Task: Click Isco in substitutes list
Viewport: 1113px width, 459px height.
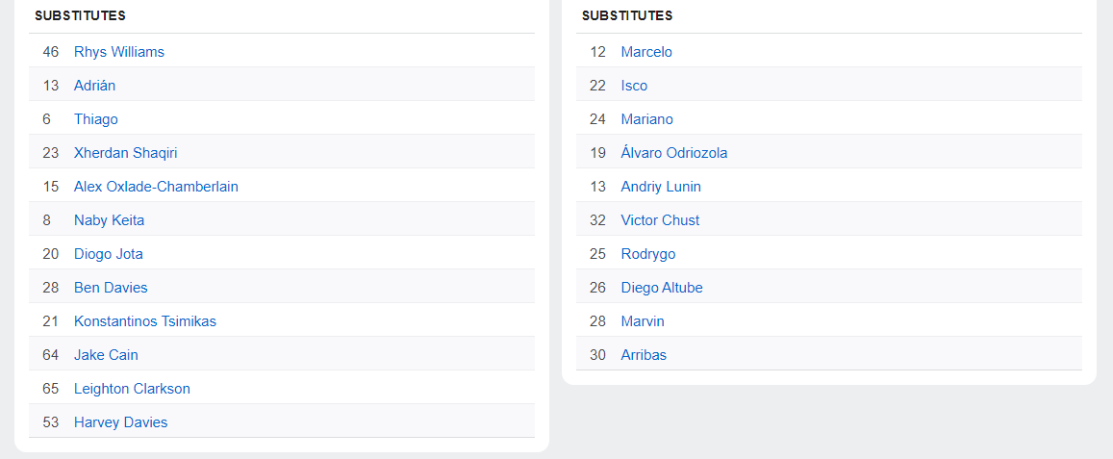Action: 634,86
